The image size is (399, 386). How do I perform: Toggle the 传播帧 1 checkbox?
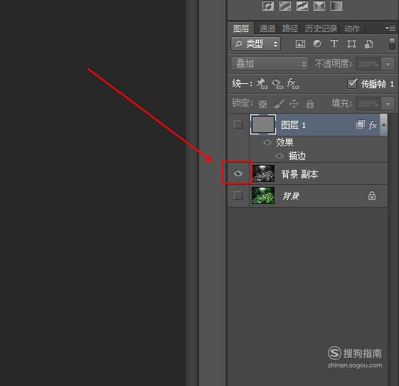point(352,83)
